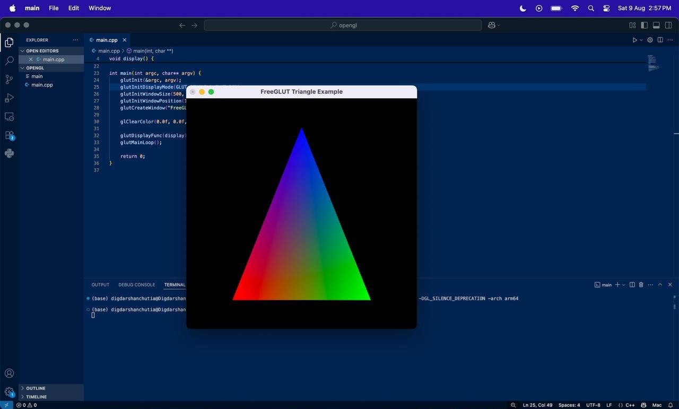Open the terminal profile dropdown arrow
The width and height of the screenshot is (679, 409).
[x=623, y=284]
